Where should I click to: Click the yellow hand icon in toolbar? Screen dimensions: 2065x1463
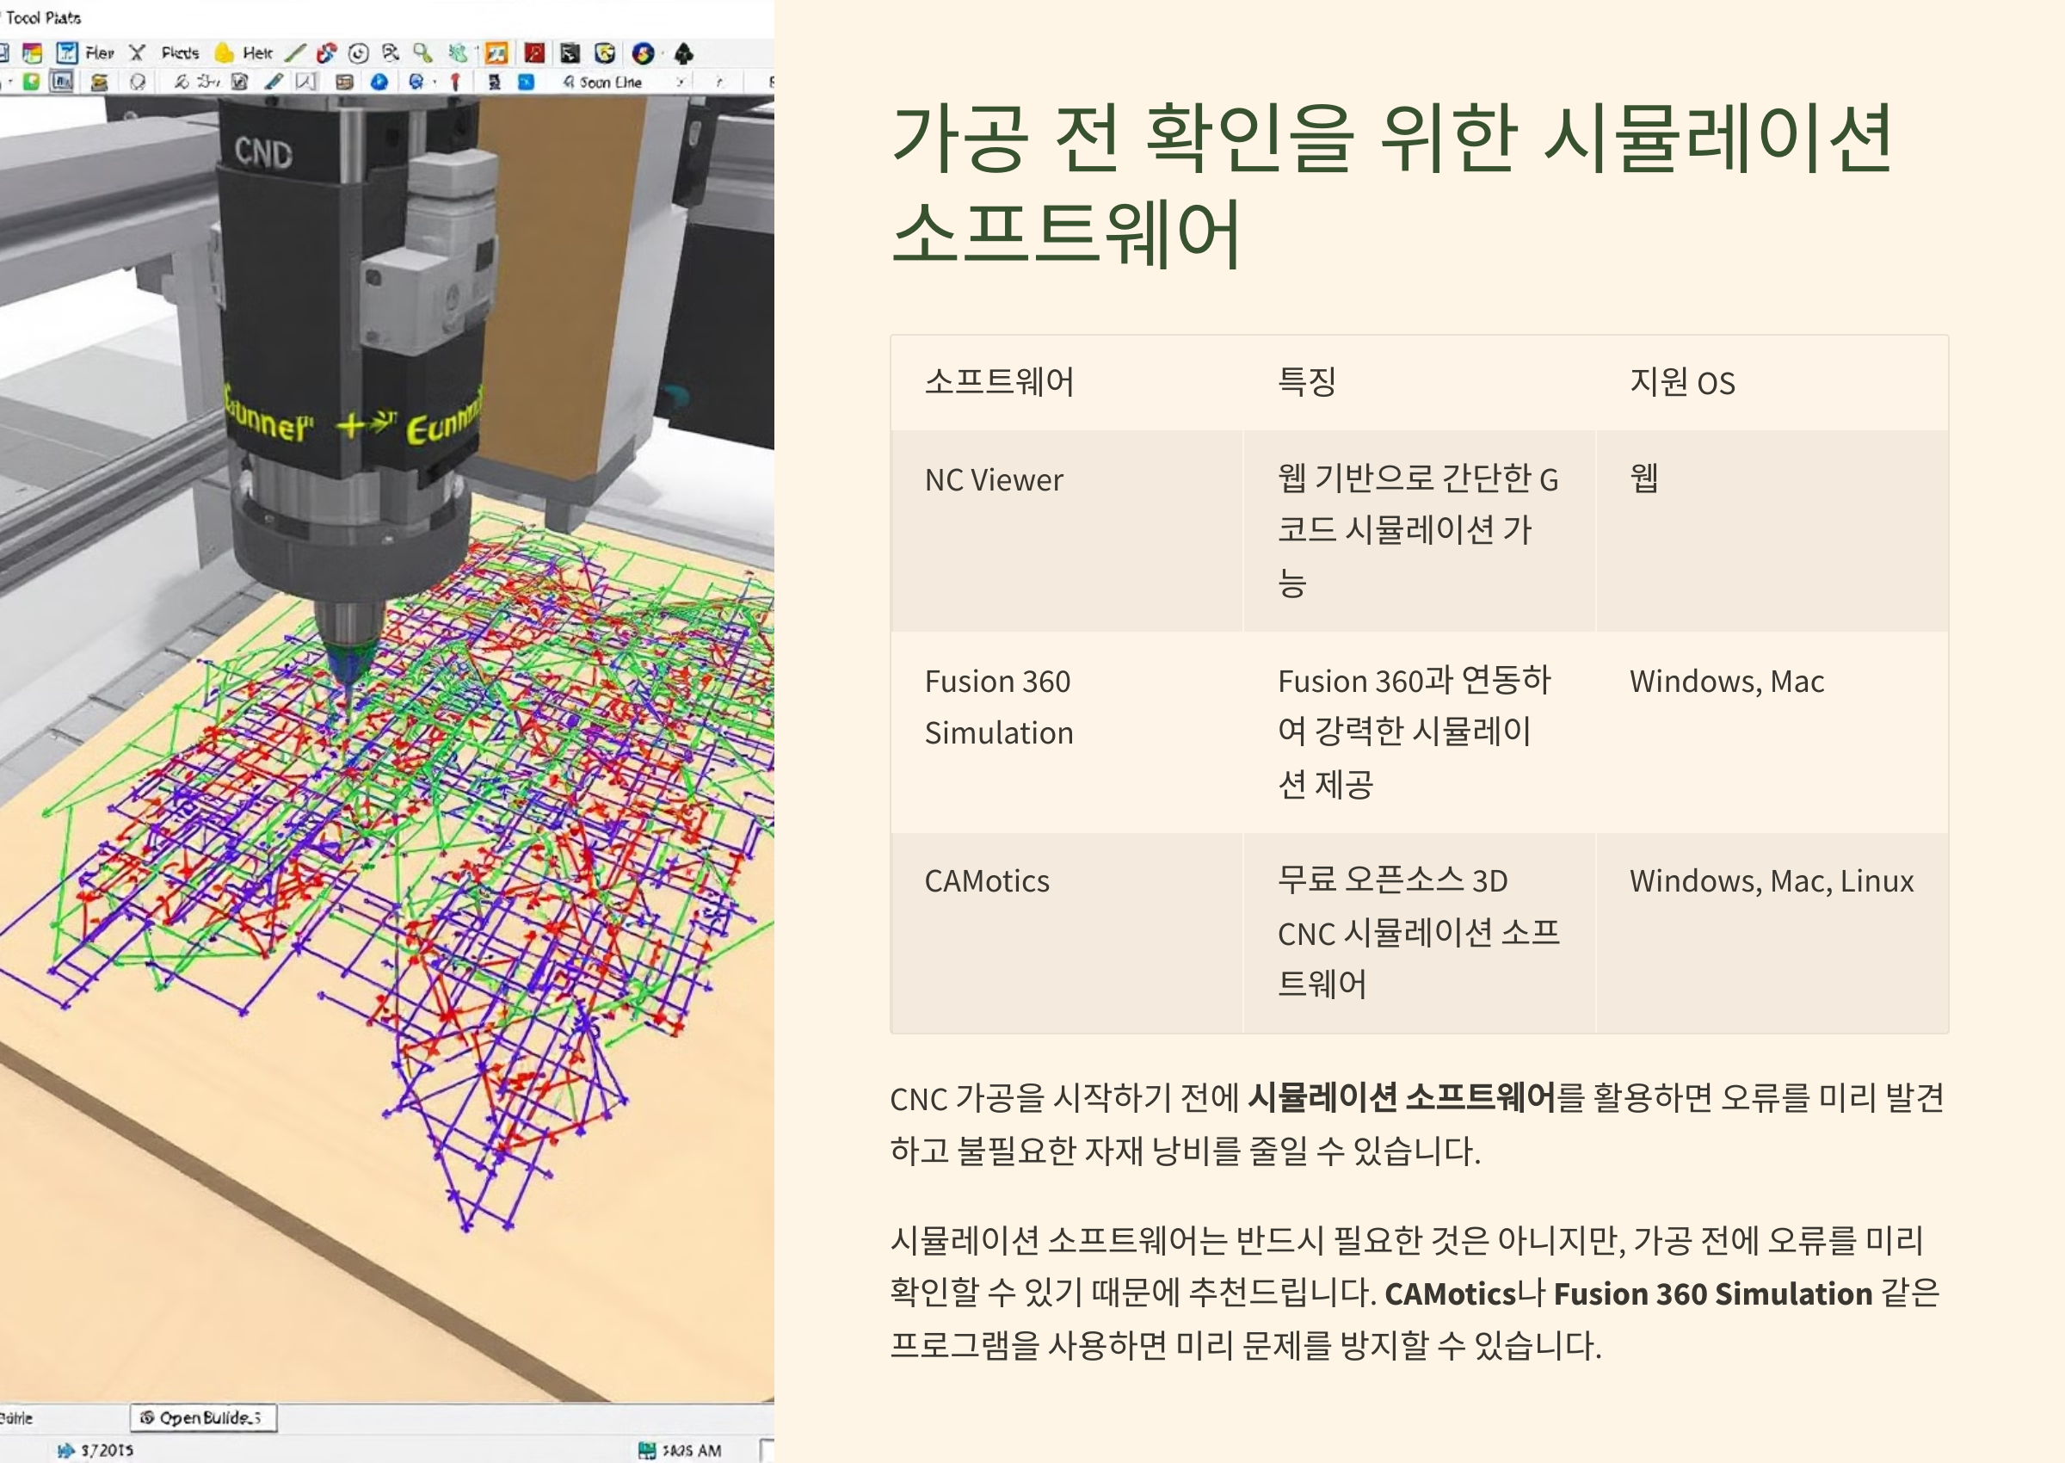[x=224, y=53]
